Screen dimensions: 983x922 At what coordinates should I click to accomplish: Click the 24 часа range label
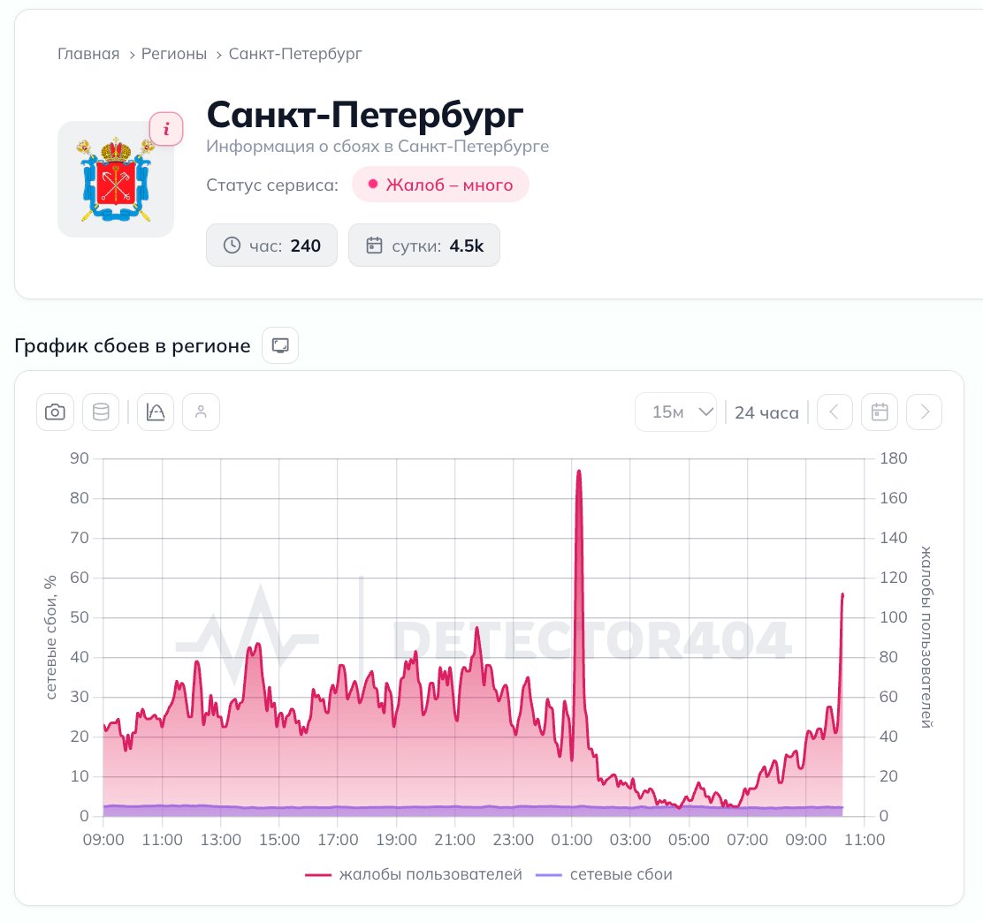click(x=766, y=412)
